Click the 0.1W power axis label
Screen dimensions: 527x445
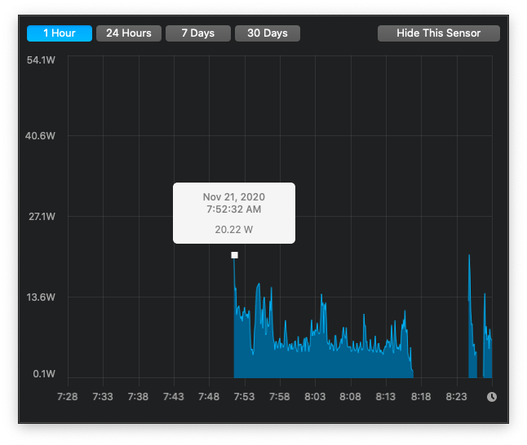(x=44, y=374)
